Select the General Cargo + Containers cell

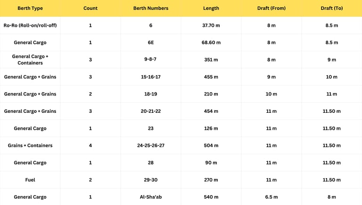[30, 60]
